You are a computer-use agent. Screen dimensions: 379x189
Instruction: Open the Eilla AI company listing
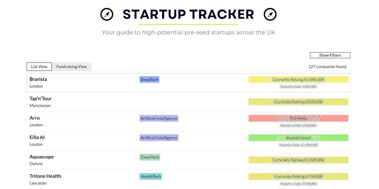coord(37,137)
